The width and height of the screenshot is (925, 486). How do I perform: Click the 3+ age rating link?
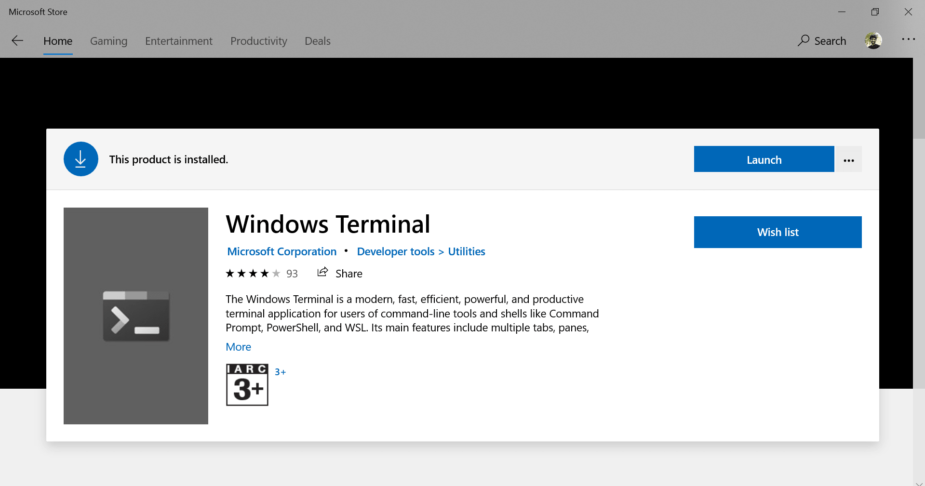pyautogui.click(x=280, y=372)
